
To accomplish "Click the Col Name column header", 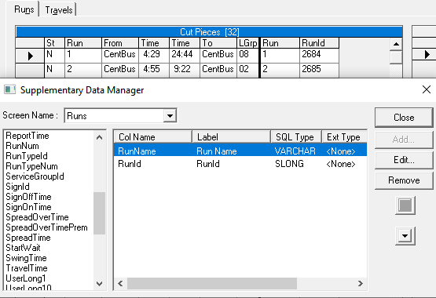I will [152, 137].
